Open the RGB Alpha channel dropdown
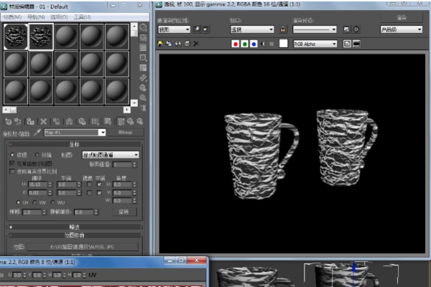Screen dimensions: 431x287 tap(315, 44)
